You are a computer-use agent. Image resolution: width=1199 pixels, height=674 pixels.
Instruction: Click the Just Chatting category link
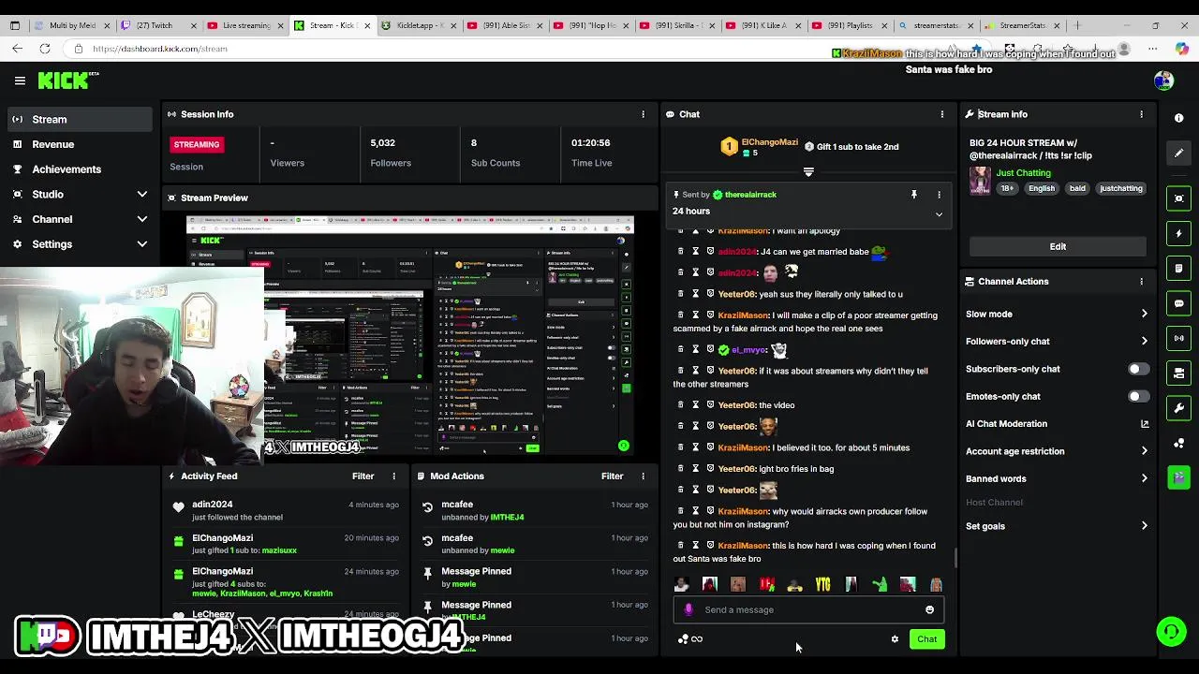[1023, 173]
